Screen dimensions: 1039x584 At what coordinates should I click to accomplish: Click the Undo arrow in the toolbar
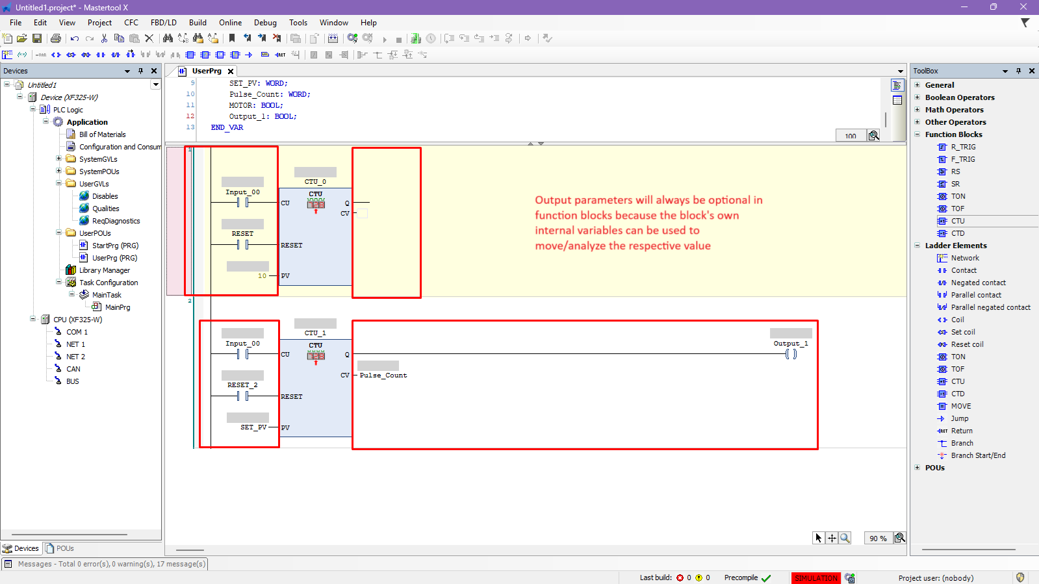[x=75, y=39]
